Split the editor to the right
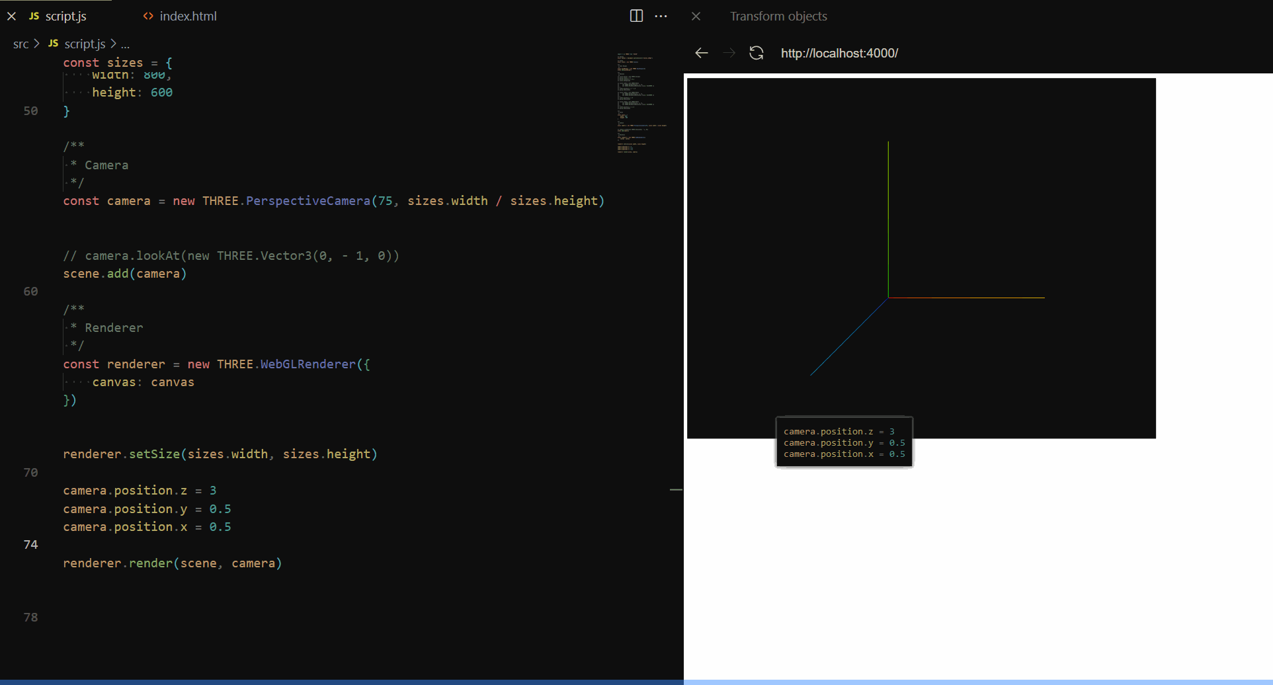The height and width of the screenshot is (685, 1273). click(x=636, y=16)
